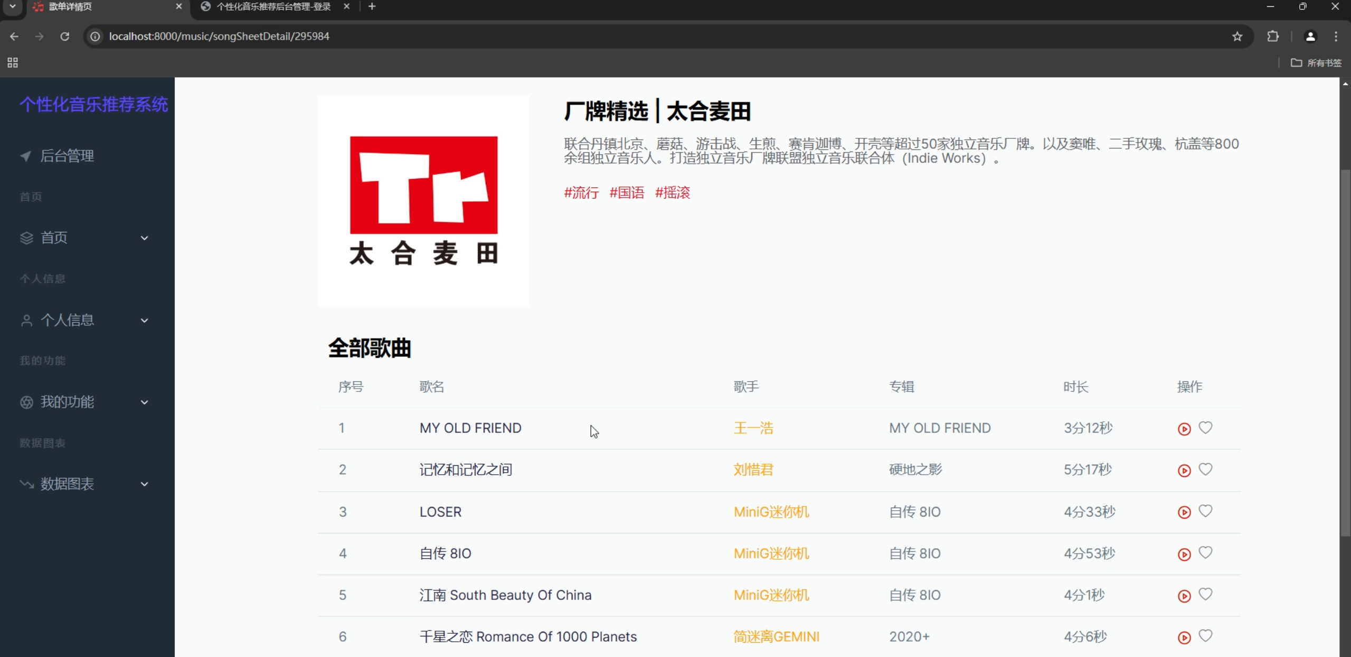The width and height of the screenshot is (1351, 657).
Task: Reload the current page
Action: (x=64, y=36)
